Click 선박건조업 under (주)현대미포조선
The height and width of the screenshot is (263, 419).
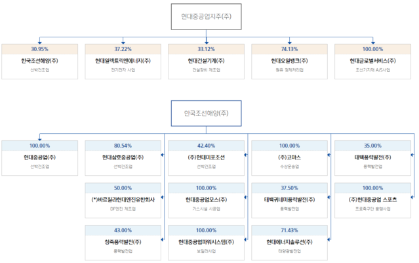pyautogui.click(x=206, y=167)
